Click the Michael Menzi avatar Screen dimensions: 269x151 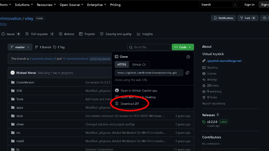click(13, 73)
